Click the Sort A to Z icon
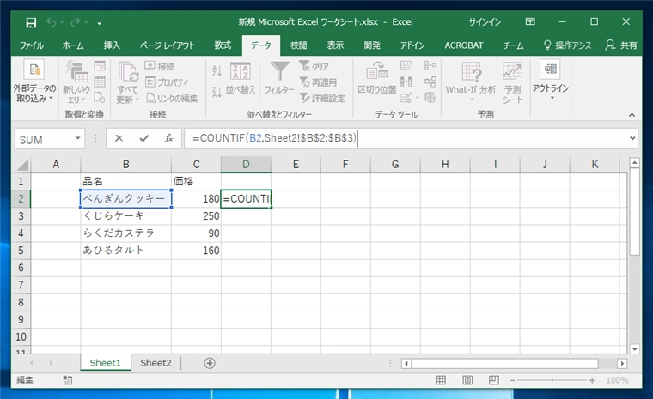The image size is (653, 399). point(217,70)
